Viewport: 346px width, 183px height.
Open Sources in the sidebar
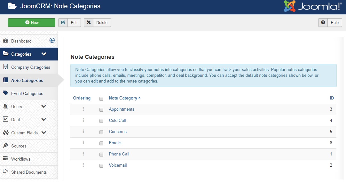point(19,146)
